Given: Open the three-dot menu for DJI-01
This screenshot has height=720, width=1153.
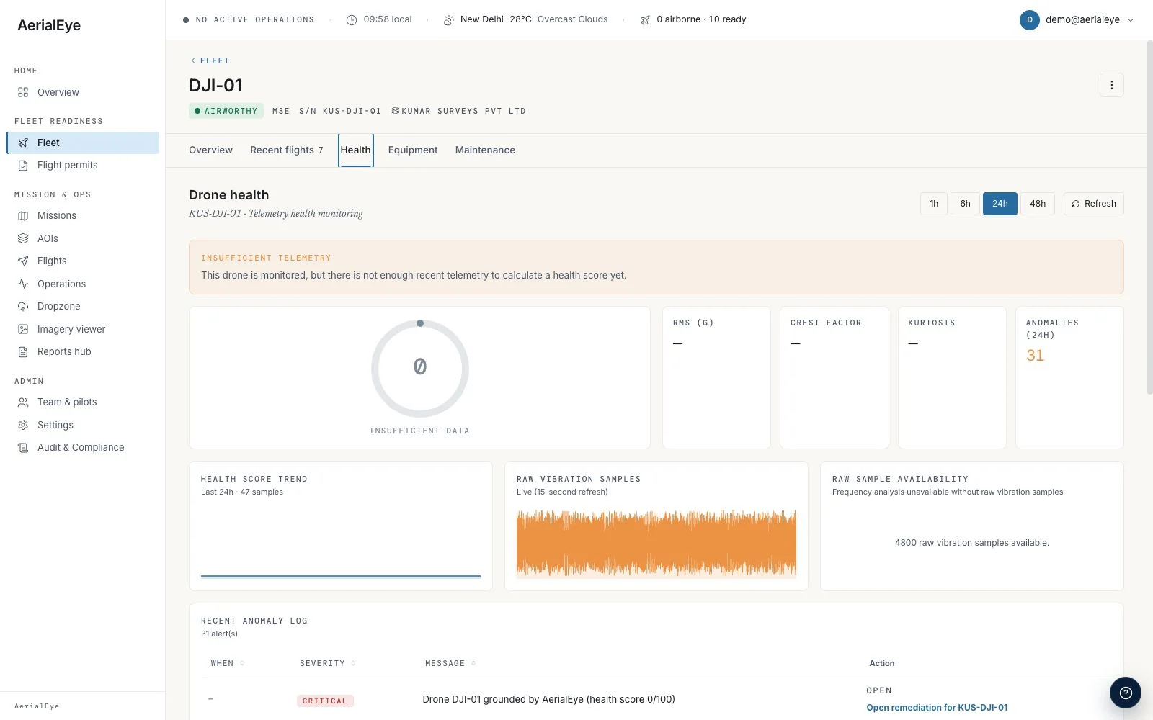Looking at the screenshot, I should [1112, 85].
